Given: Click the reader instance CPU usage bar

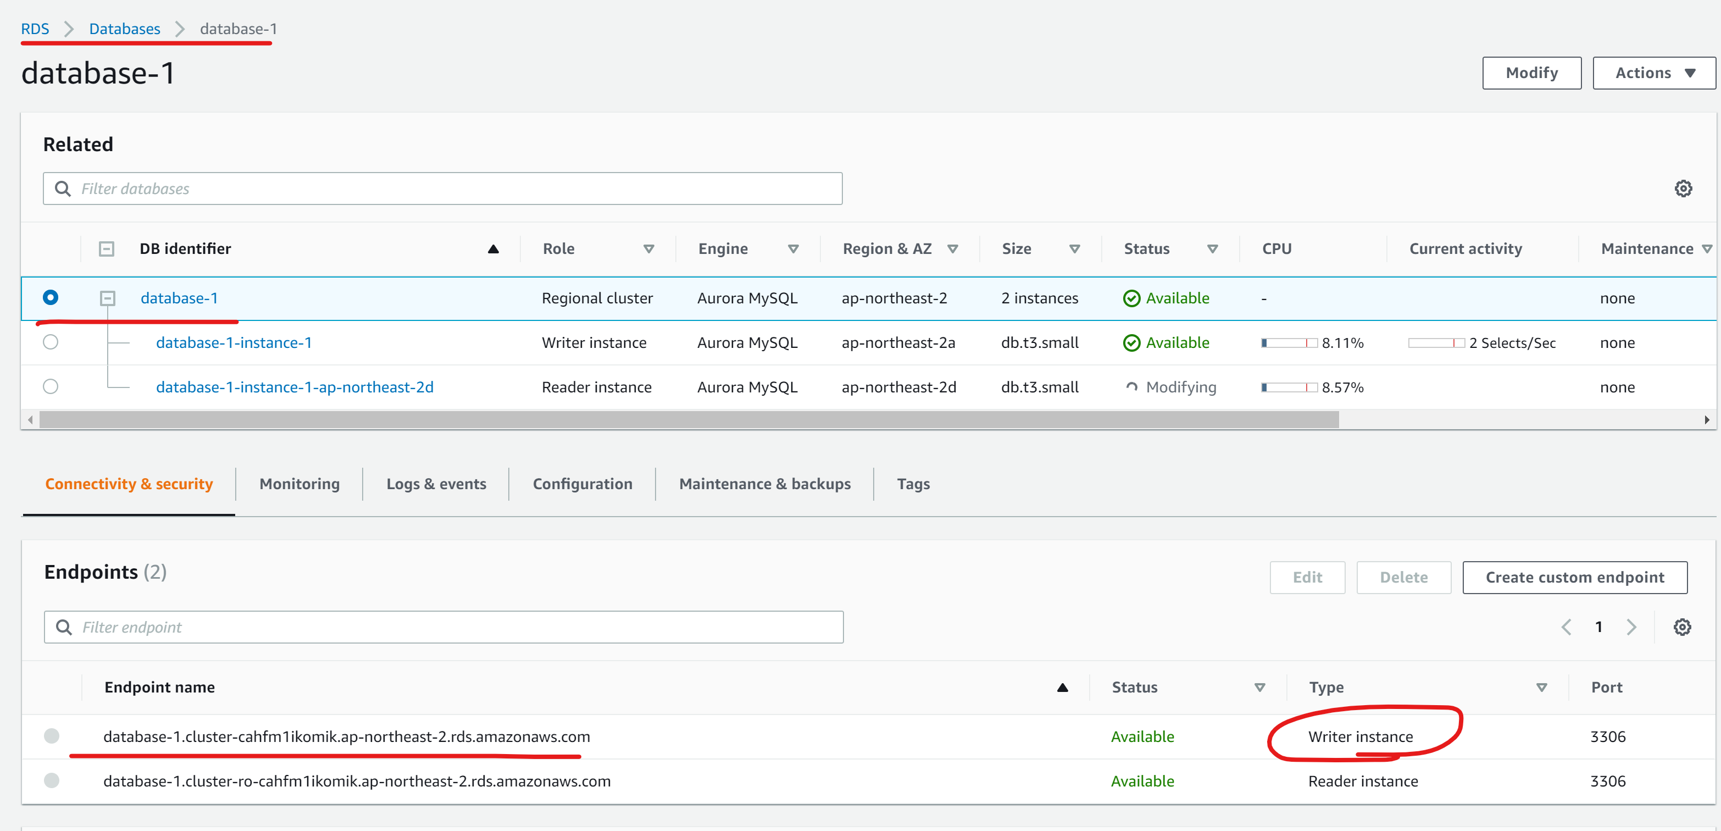Looking at the screenshot, I should click(1289, 387).
